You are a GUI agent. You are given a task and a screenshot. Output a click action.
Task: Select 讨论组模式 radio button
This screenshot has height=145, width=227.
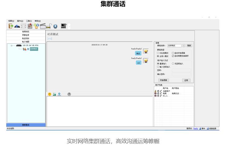click(x=158, y=53)
